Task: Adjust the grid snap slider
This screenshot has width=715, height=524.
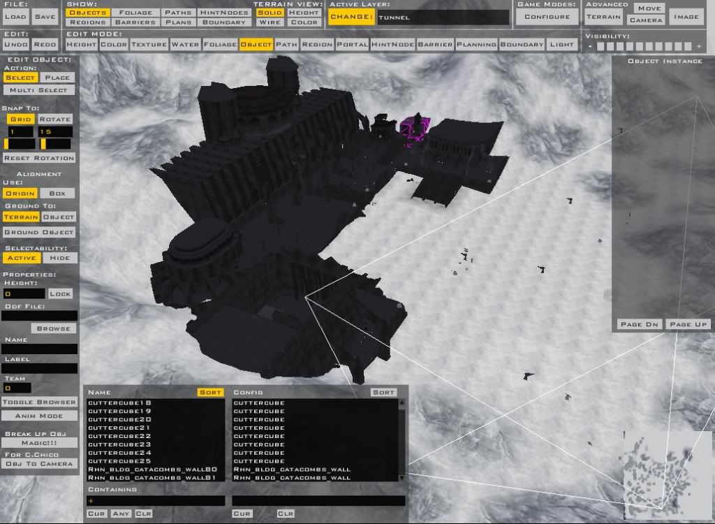Action: (x=20, y=144)
